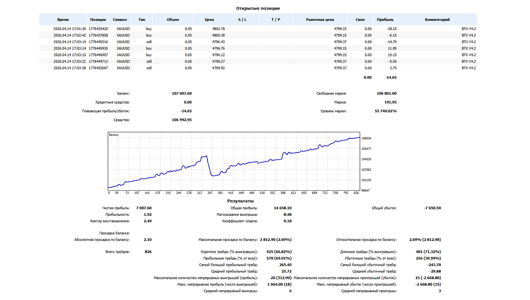
Task: Select the open price 4800.38
Action: [x=219, y=35]
